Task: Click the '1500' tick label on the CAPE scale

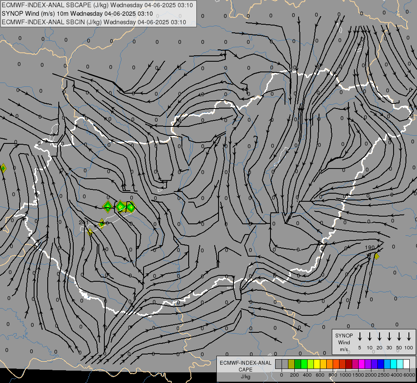Action: tap(358, 375)
